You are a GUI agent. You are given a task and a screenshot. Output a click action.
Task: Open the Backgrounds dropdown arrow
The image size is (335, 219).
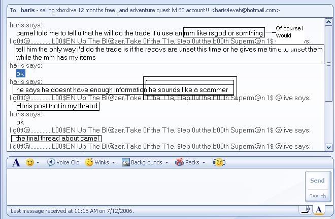click(166, 163)
